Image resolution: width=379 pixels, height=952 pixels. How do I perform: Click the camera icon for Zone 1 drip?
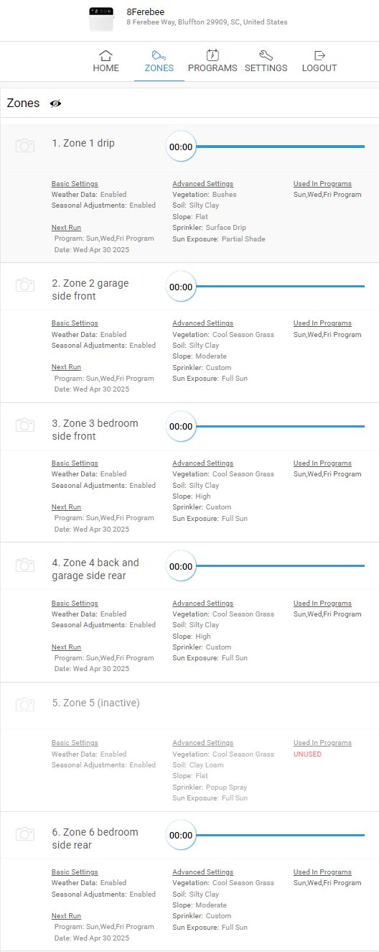[x=25, y=146]
